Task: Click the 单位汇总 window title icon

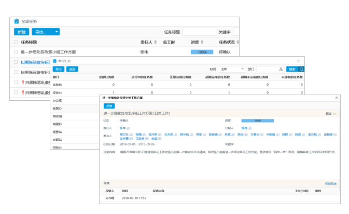Action: point(54,61)
